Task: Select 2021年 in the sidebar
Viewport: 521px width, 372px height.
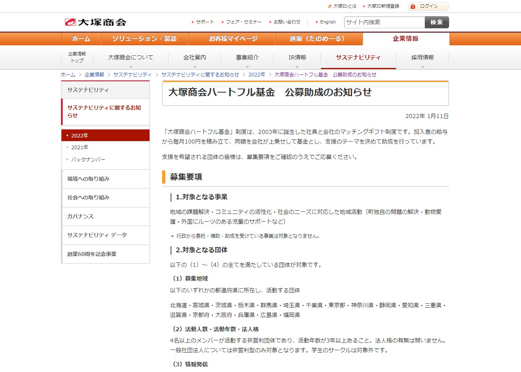Action: point(80,147)
